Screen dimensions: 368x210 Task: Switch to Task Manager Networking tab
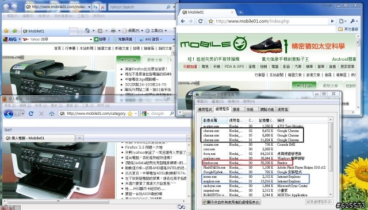click(267, 110)
